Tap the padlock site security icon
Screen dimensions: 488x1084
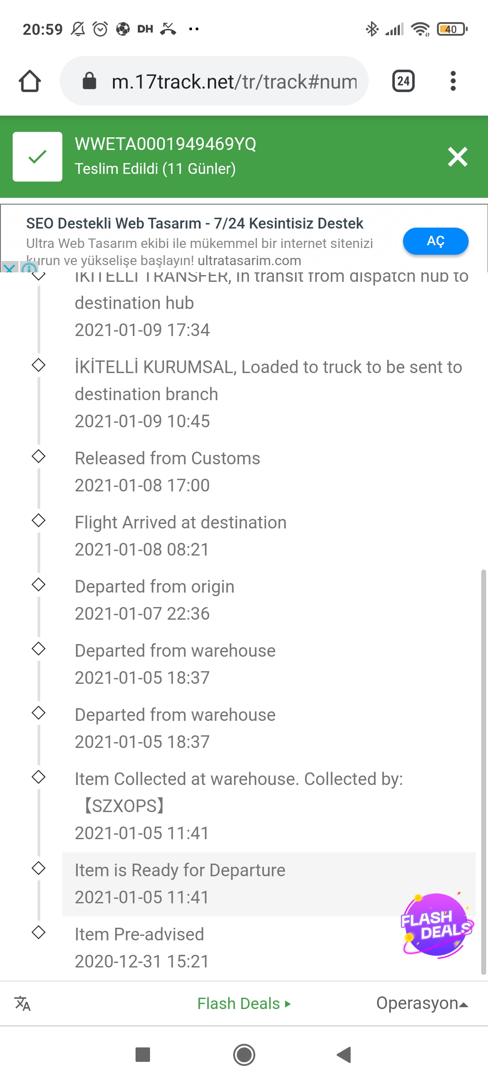coord(89,81)
